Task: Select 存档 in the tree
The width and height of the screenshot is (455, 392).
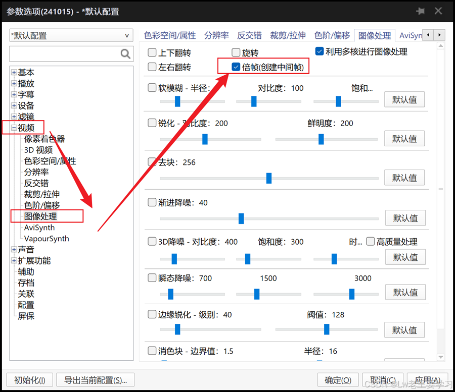Action: point(26,283)
